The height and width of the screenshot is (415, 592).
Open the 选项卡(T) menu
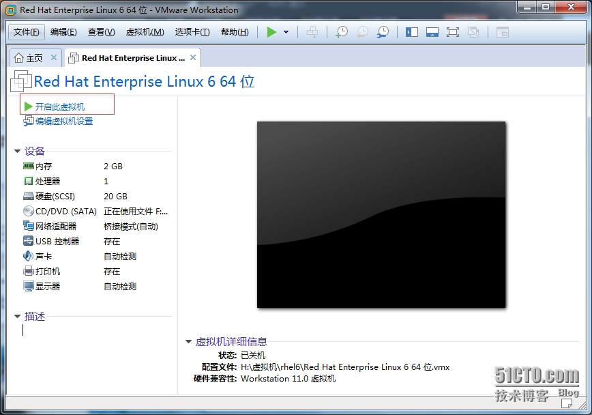click(x=192, y=32)
